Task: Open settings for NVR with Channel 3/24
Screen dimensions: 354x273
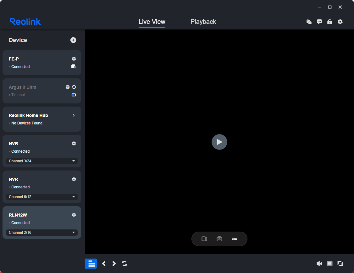Action: tap(74, 143)
